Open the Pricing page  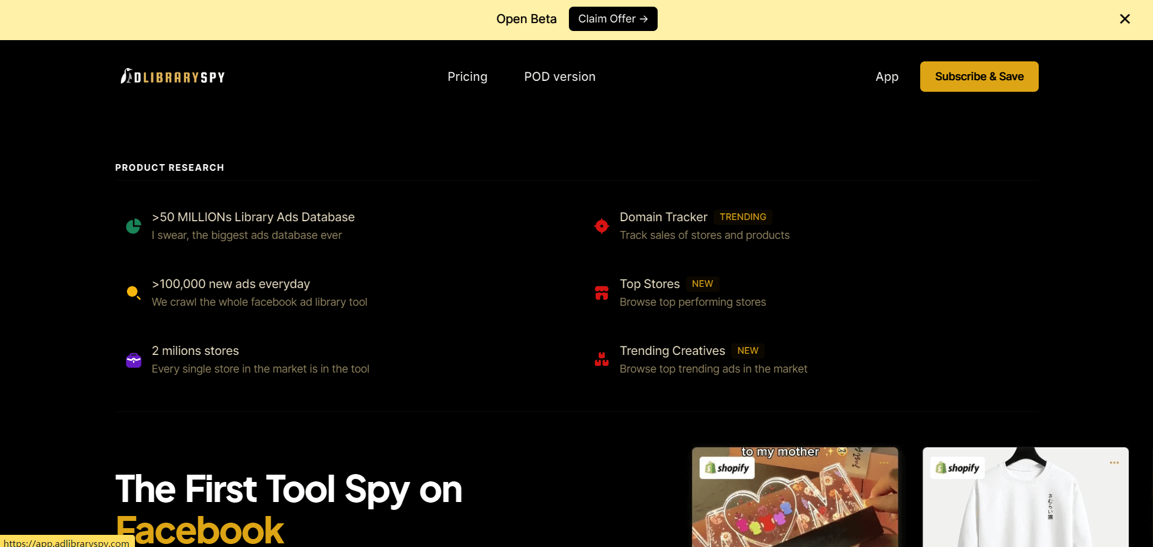467,76
